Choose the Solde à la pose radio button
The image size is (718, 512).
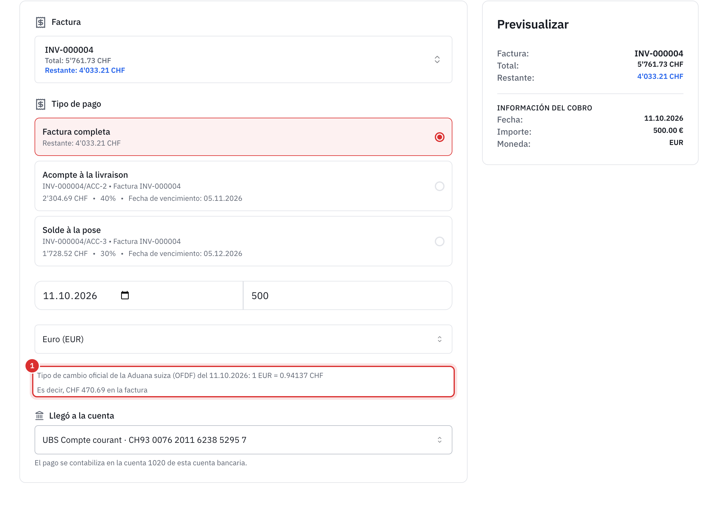tap(439, 241)
